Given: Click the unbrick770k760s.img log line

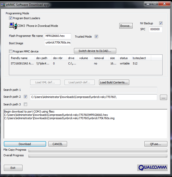Looking at the screenshot, I should point(59,118).
